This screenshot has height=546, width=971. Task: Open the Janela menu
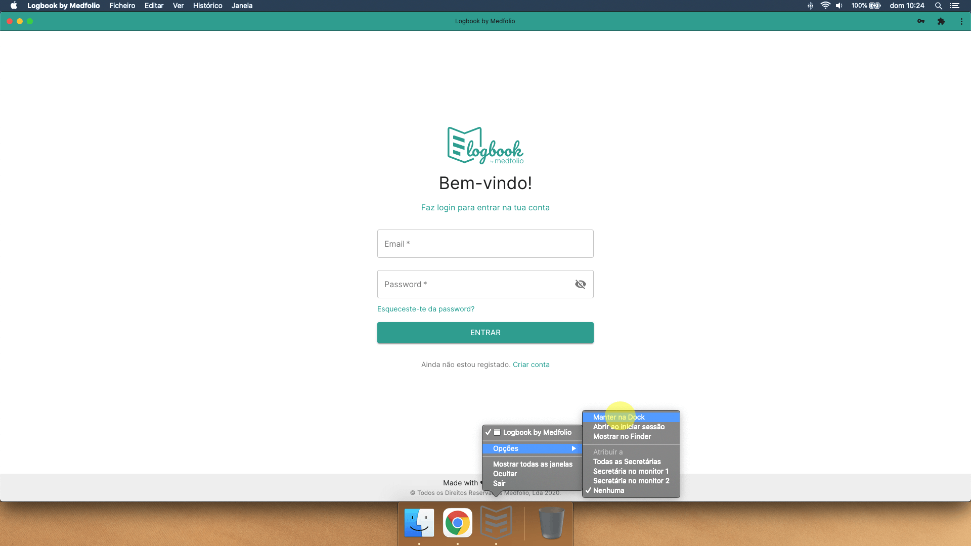click(x=242, y=6)
